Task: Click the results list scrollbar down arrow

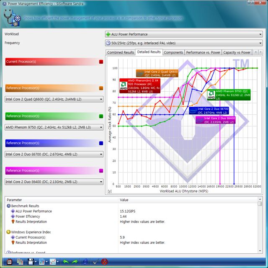Action: (x=260, y=251)
